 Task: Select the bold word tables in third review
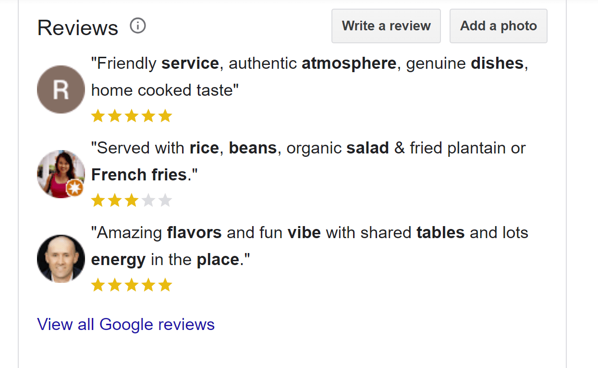click(440, 233)
